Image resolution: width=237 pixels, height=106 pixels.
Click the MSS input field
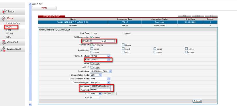(95, 97)
